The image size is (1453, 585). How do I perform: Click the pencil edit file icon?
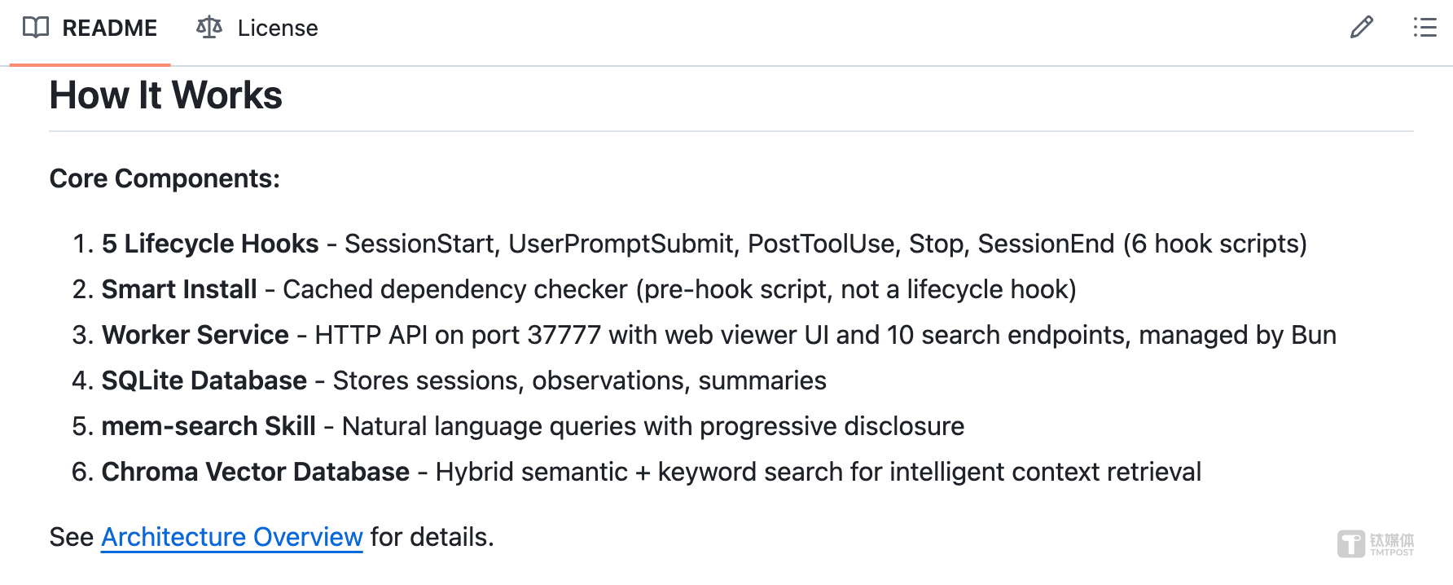[1361, 28]
